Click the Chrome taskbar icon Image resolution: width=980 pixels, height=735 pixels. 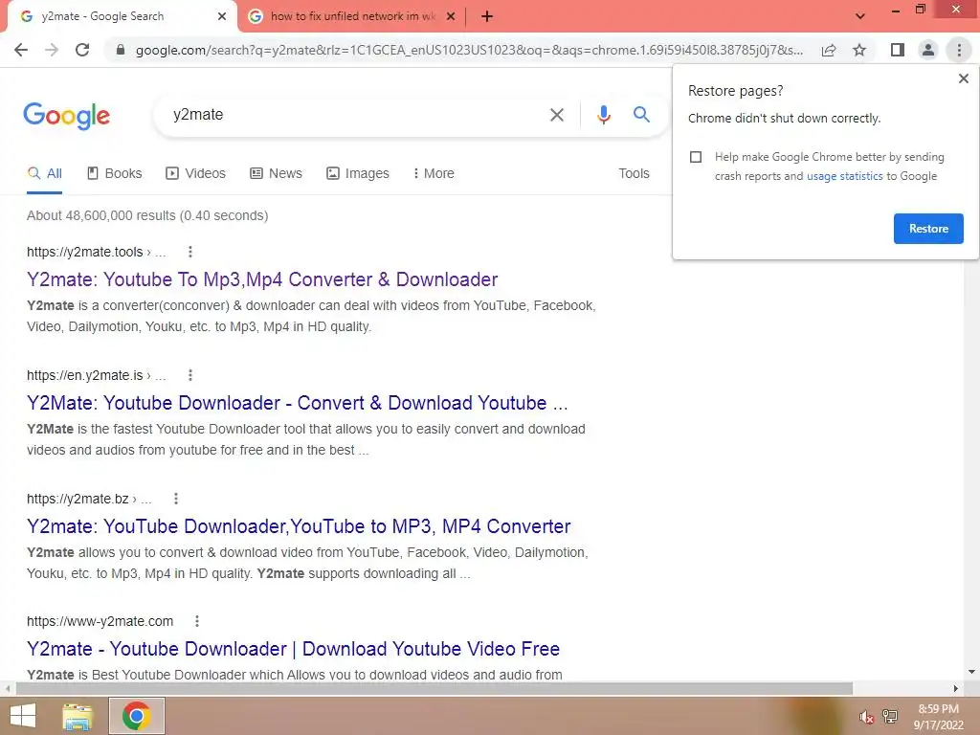tap(137, 716)
